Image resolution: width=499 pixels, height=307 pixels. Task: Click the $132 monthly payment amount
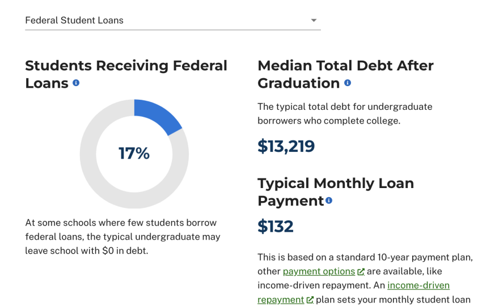click(276, 227)
